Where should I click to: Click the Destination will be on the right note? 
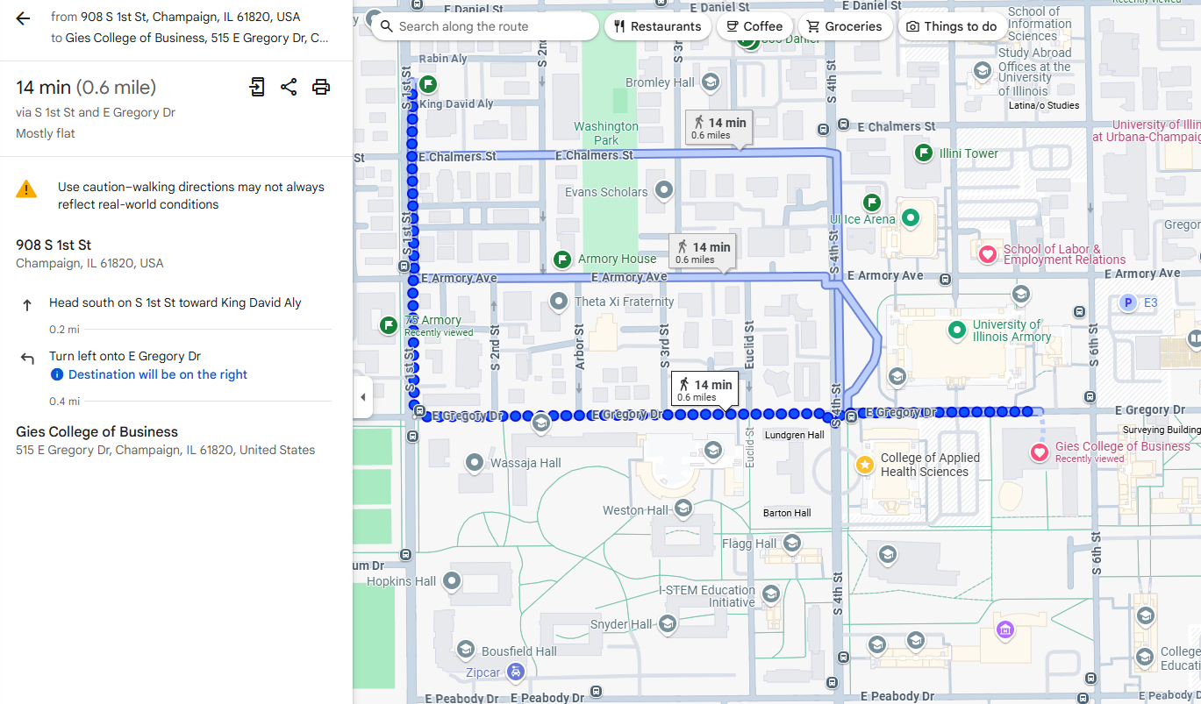(158, 374)
